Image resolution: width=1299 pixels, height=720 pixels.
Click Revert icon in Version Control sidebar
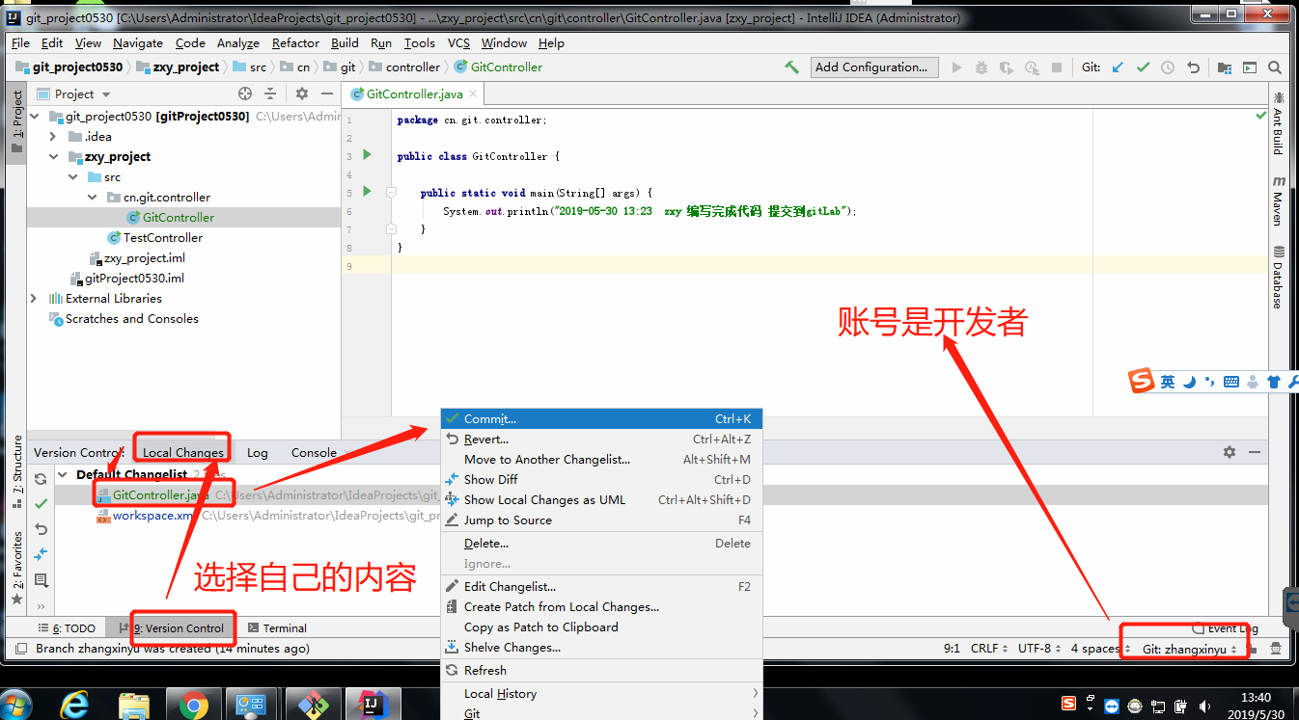tap(41, 529)
